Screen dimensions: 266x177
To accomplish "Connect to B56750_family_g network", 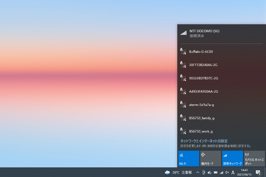I will 221,118.
